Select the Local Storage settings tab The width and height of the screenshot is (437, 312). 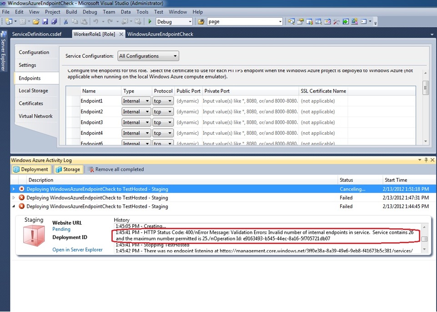[x=34, y=91]
